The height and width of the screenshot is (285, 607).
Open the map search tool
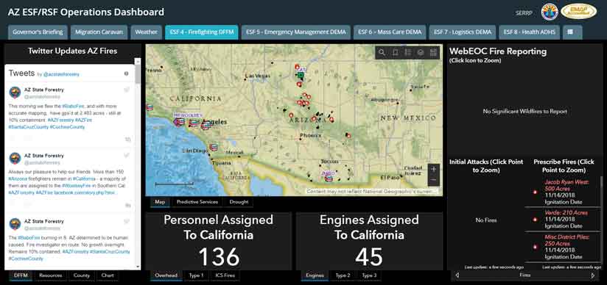(382, 53)
